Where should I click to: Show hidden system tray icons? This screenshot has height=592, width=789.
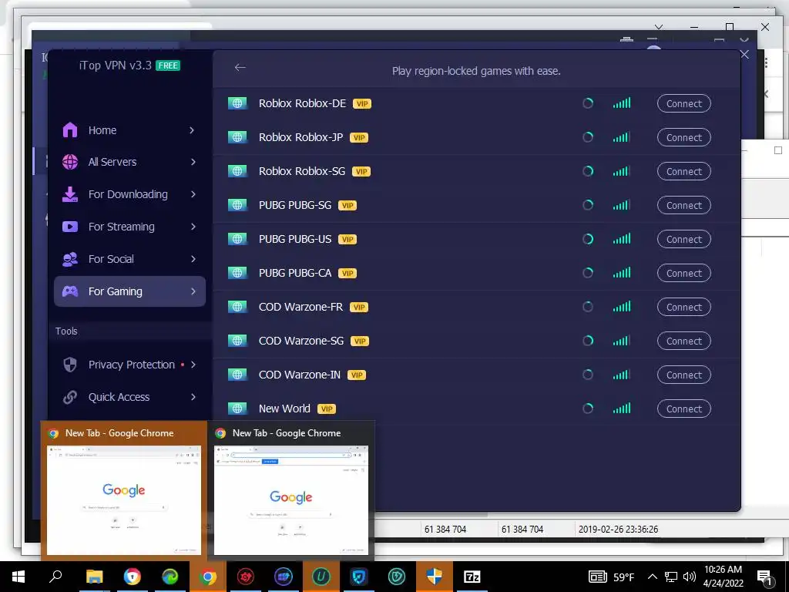point(652,577)
